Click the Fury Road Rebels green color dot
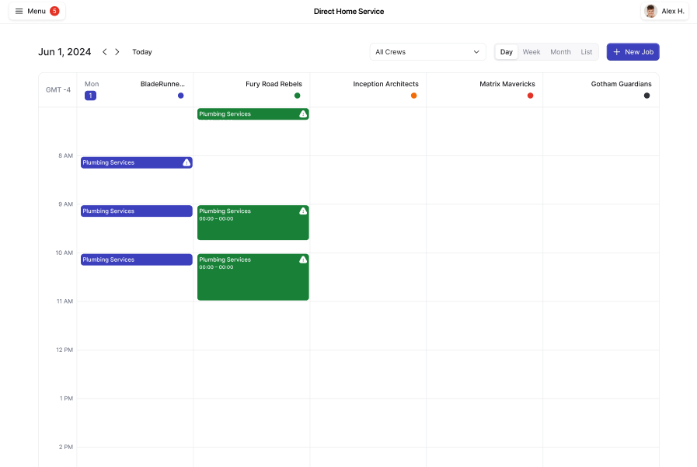Image resolution: width=697 pixels, height=467 pixels. [298, 96]
